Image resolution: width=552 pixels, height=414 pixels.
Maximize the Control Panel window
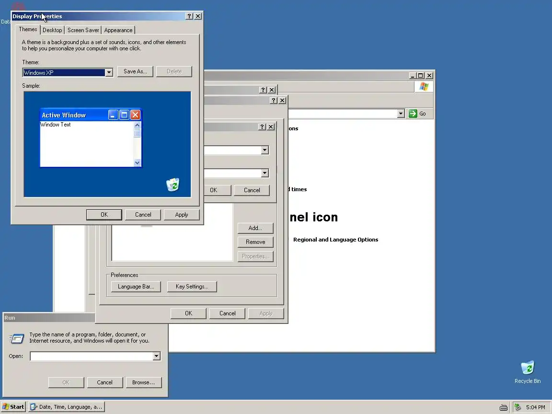point(420,76)
